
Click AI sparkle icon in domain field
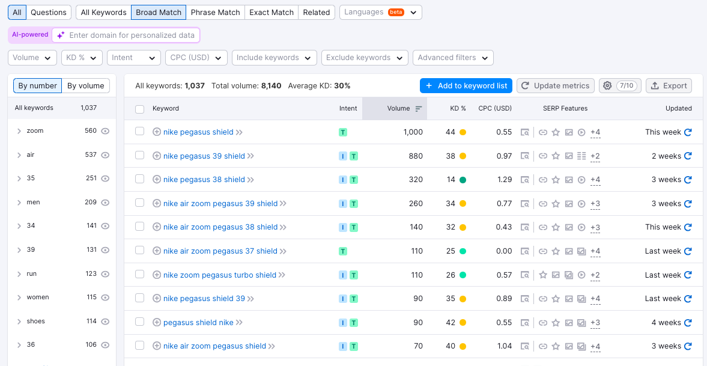(61, 35)
